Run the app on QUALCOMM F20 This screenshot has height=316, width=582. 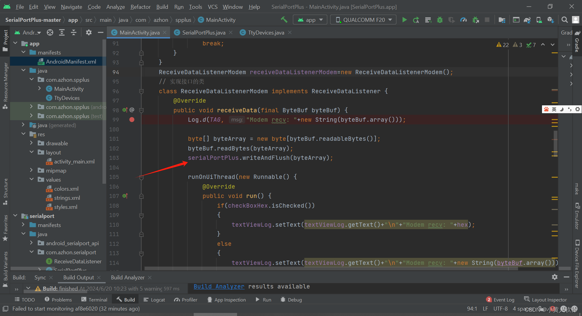404,19
